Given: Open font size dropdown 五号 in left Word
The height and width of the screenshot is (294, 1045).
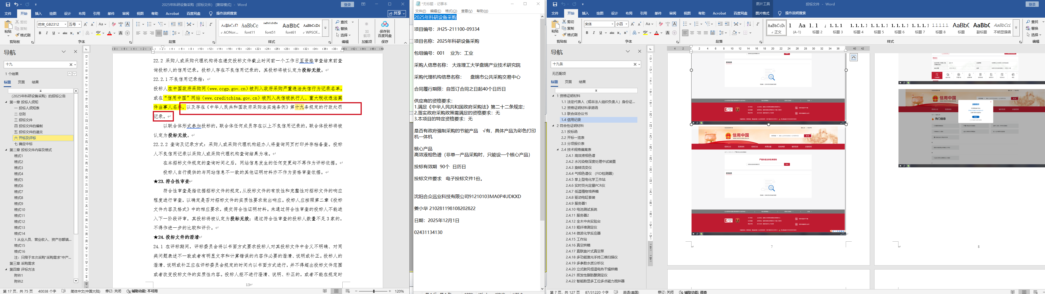Looking at the screenshot, I should click(x=79, y=24).
